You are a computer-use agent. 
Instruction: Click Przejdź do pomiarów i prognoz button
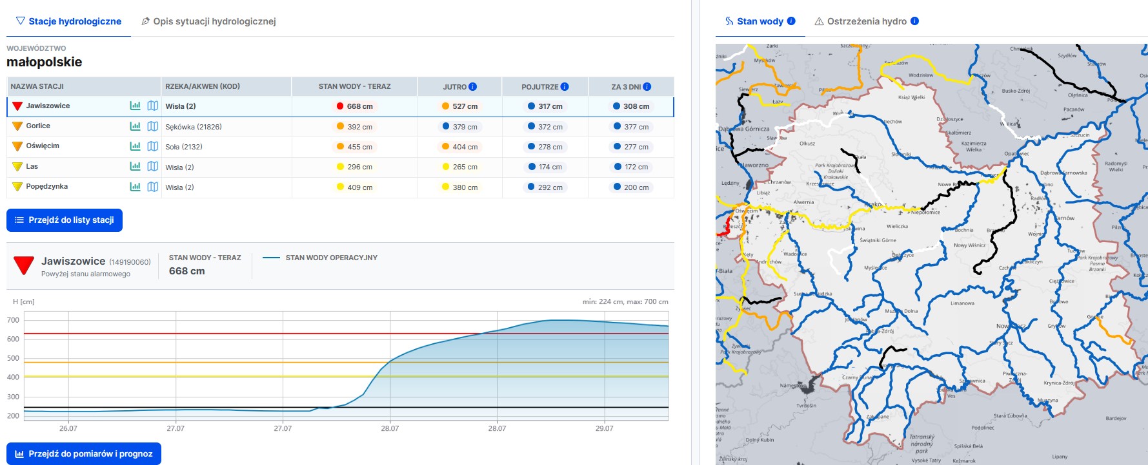click(84, 453)
